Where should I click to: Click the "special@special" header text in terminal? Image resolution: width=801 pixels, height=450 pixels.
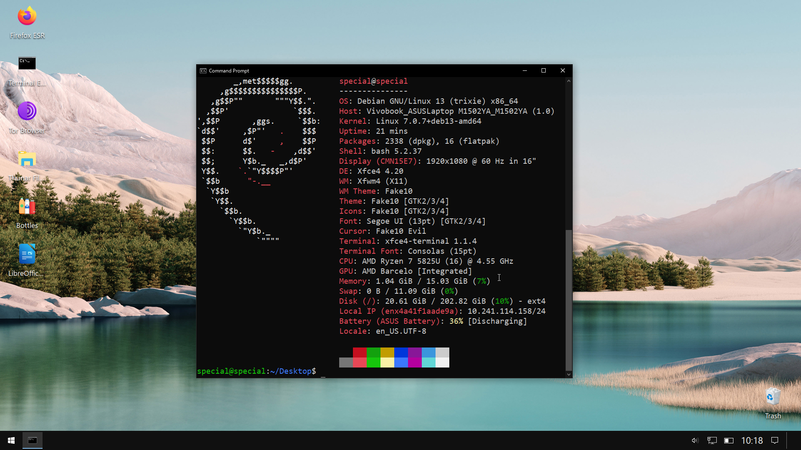point(373,81)
